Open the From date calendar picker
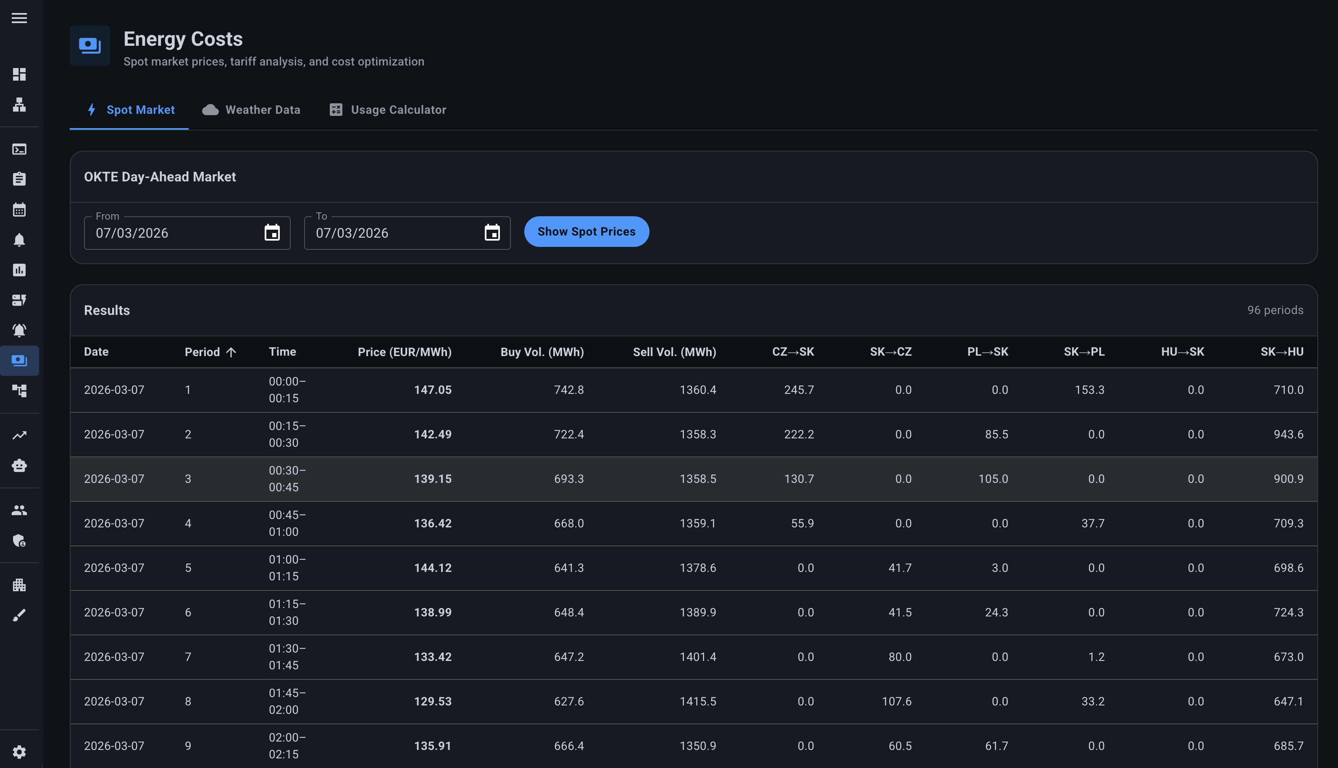Image resolution: width=1338 pixels, height=768 pixels. coord(272,233)
